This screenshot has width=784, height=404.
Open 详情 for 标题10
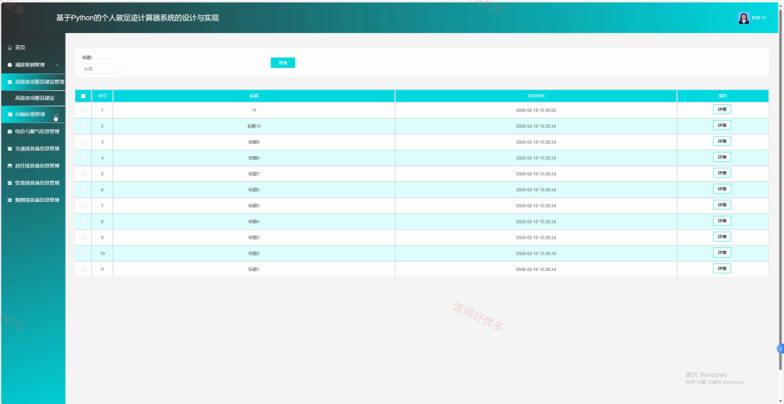722,125
